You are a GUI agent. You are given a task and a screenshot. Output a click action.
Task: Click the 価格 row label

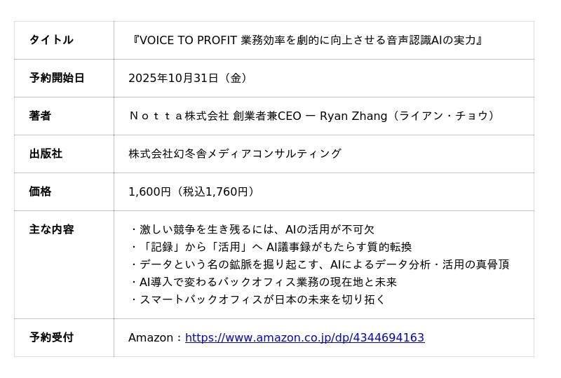pyautogui.click(x=40, y=191)
